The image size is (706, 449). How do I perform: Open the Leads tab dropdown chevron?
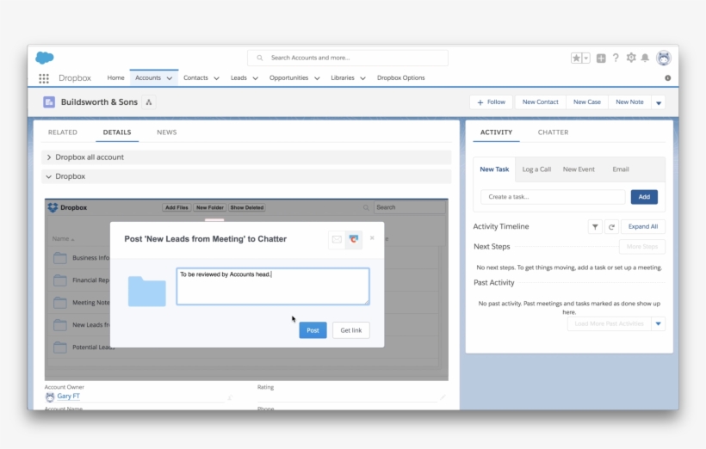point(256,78)
